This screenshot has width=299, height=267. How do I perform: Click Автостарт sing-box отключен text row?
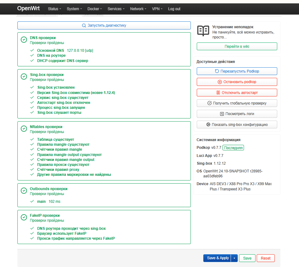click(63, 103)
